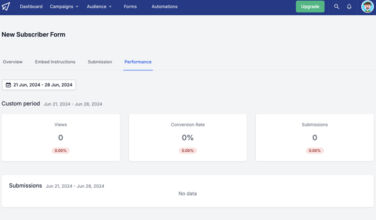
Task: Open notifications bell icon
Action: pos(349,7)
